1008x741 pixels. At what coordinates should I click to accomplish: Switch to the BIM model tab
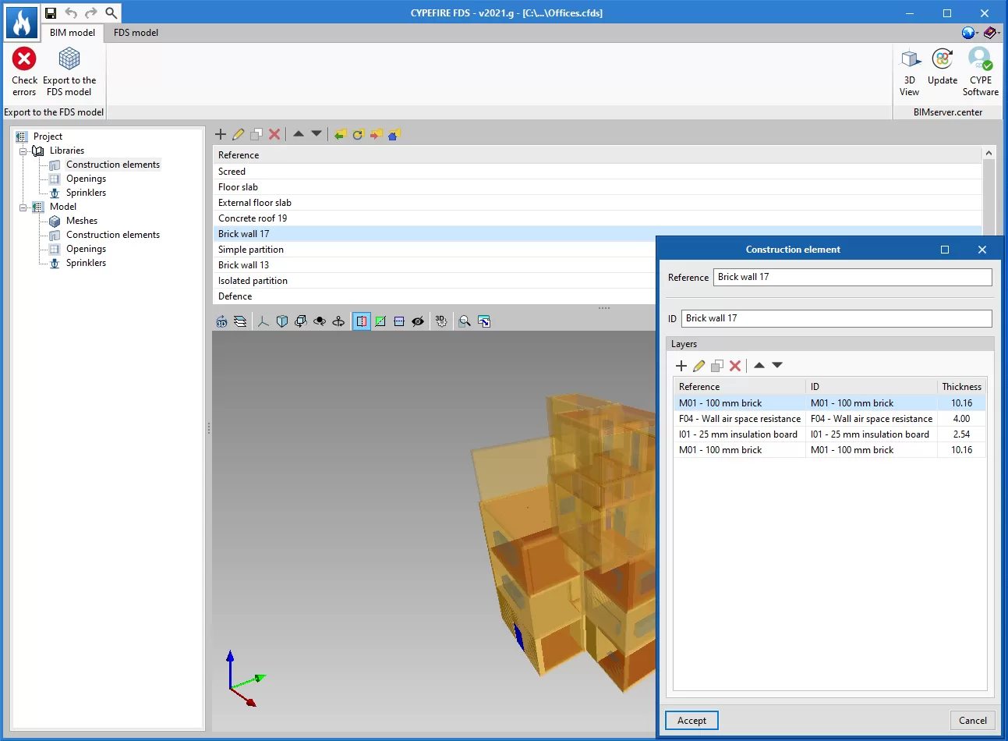coord(73,33)
